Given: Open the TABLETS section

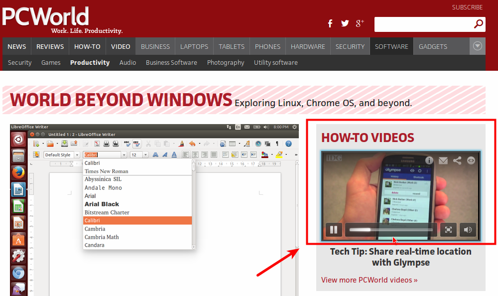Looking at the screenshot, I should click(232, 46).
